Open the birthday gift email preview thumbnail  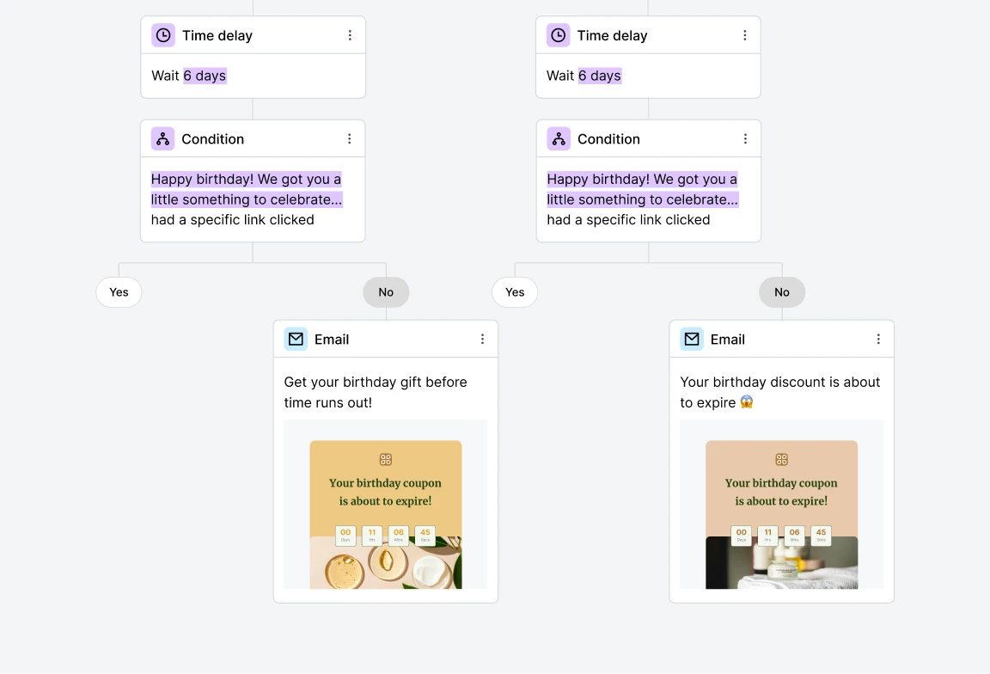[385, 505]
